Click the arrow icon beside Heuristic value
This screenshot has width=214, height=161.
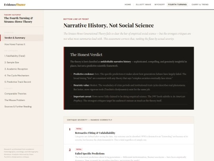(x=71, y=85)
